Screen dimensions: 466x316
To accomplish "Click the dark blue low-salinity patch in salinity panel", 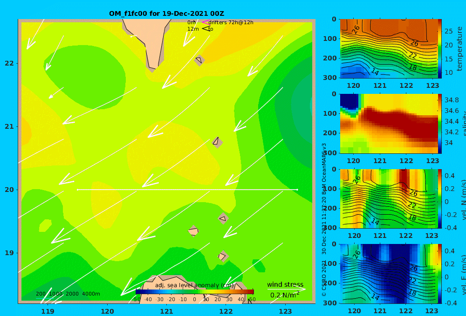I will [349, 101].
